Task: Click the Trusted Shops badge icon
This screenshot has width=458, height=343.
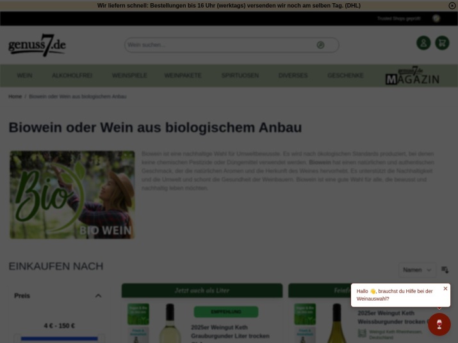Action: tap(436, 19)
